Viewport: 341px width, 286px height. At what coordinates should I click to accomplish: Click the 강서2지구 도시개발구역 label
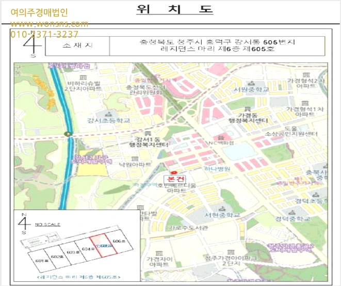click(x=92, y=160)
